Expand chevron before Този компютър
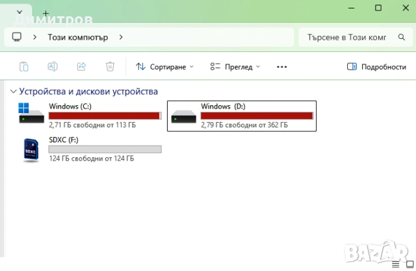Viewport: 416px width, 271px height. [x=34, y=37]
